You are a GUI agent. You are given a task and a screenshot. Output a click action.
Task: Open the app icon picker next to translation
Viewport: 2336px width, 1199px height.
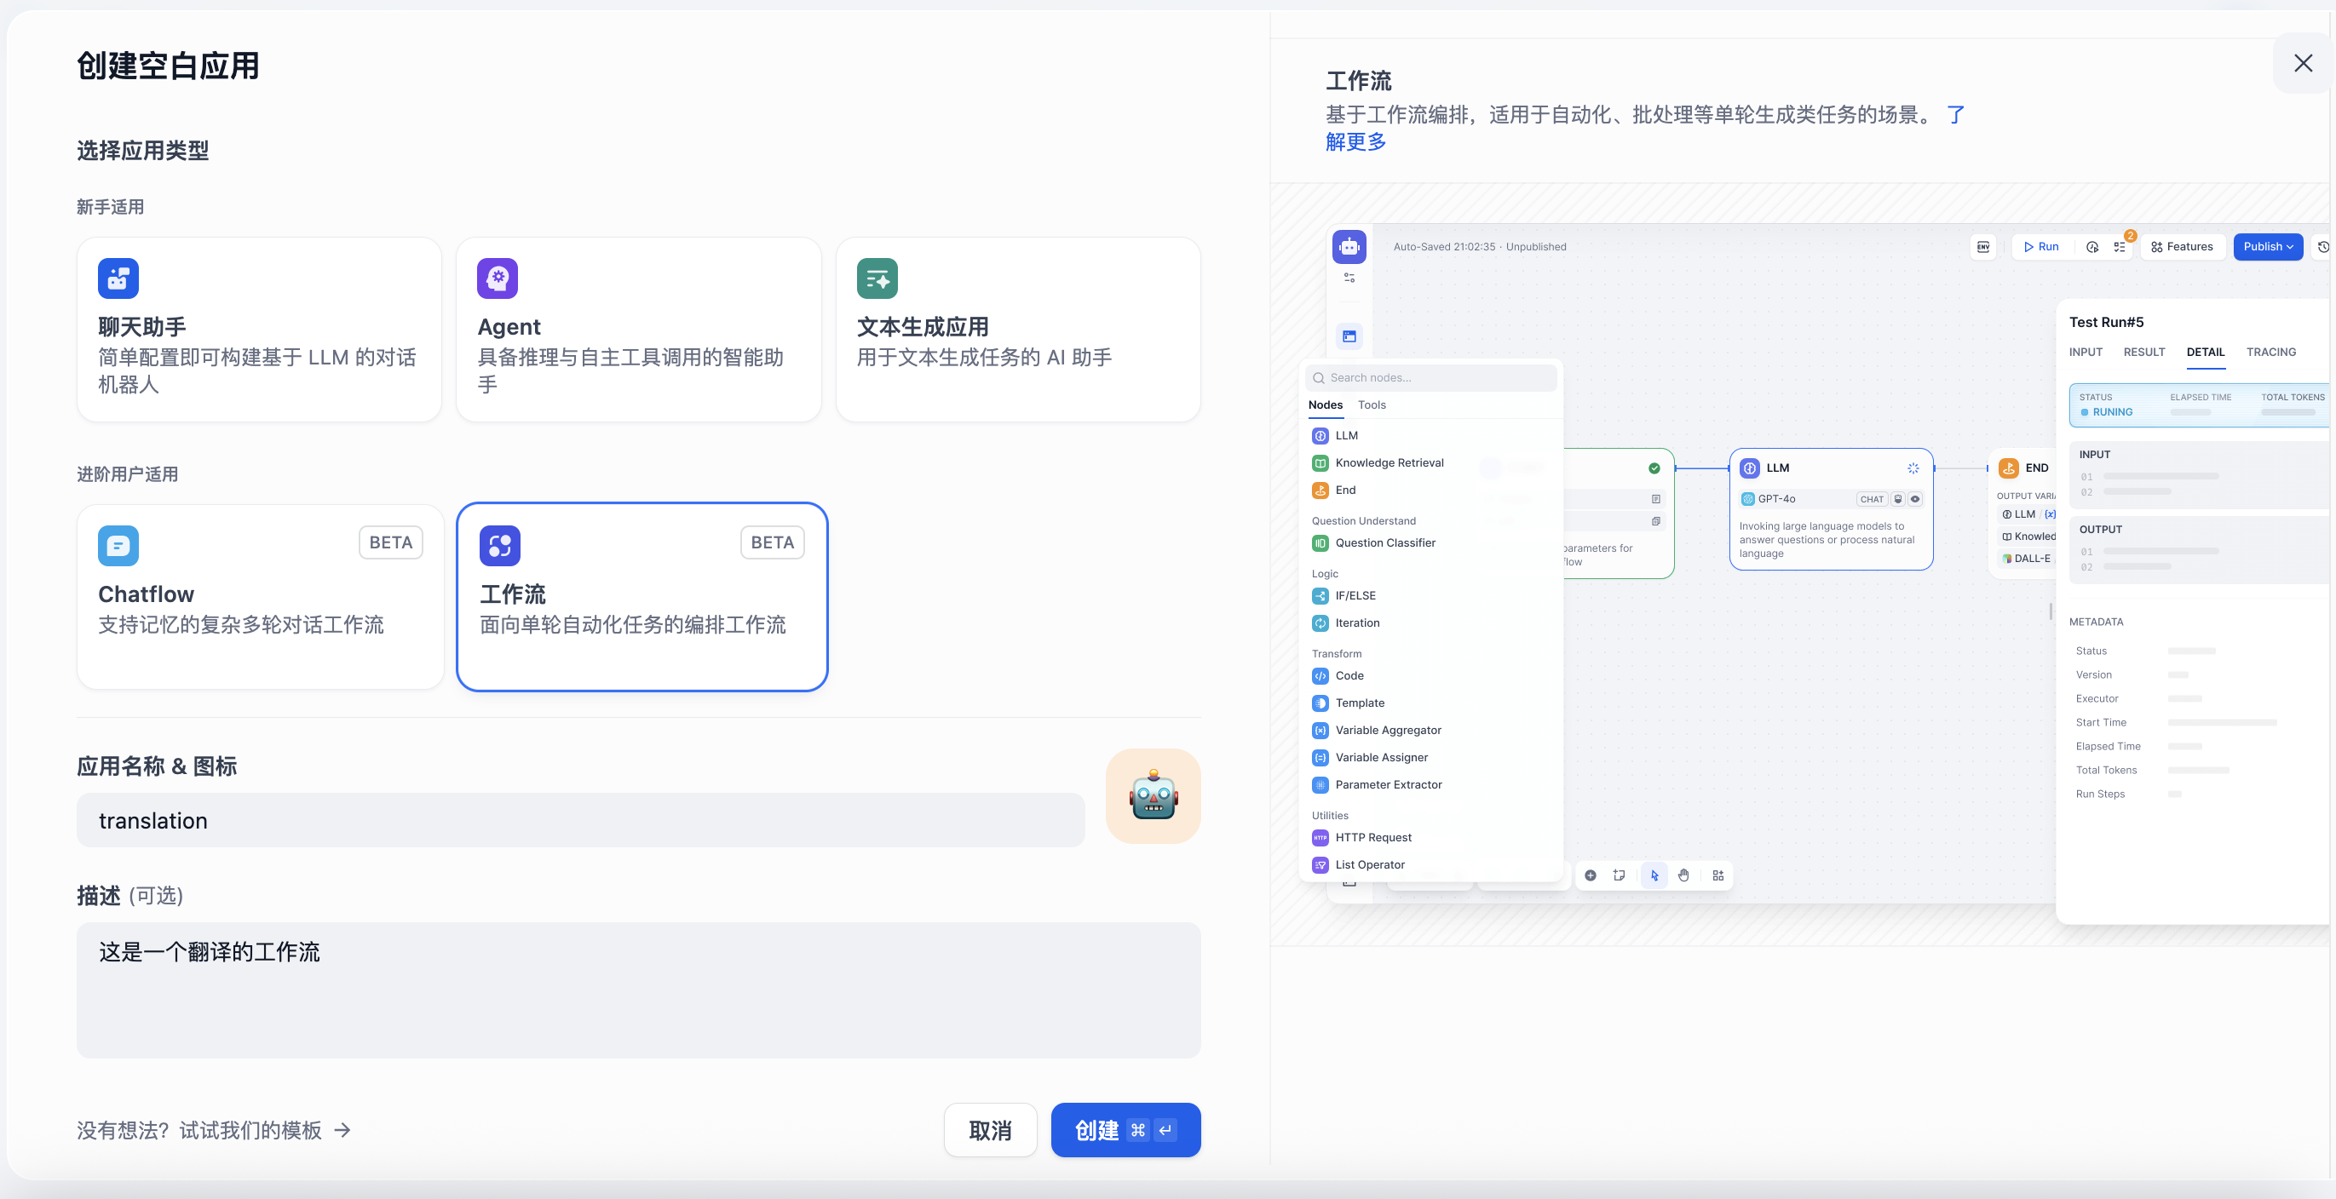click(1153, 795)
